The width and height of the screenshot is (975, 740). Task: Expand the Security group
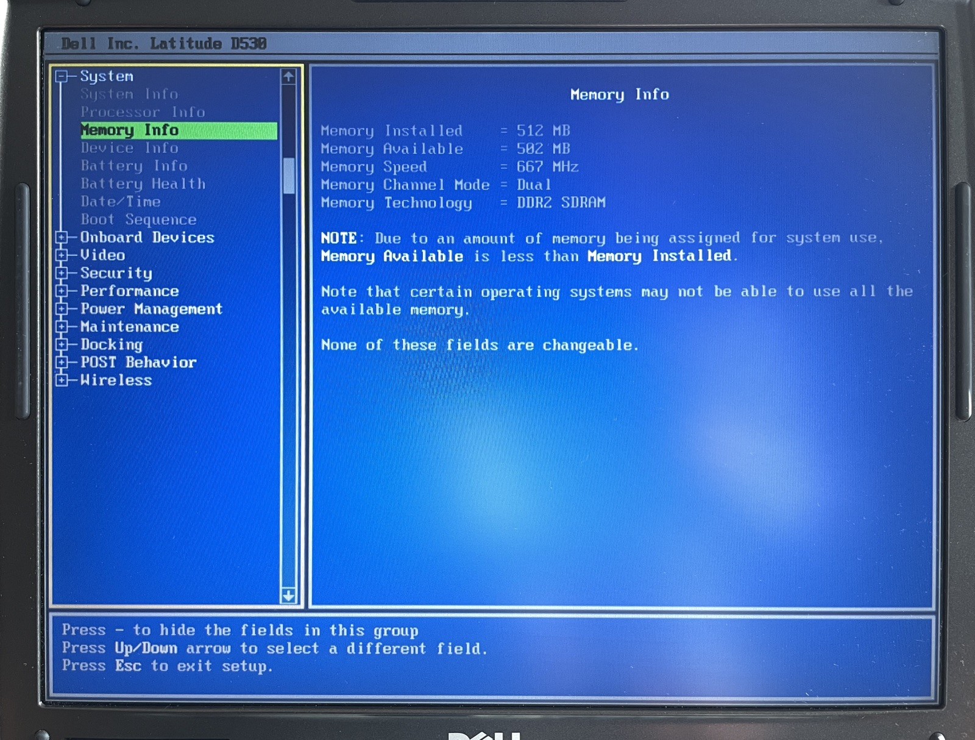[x=62, y=273]
